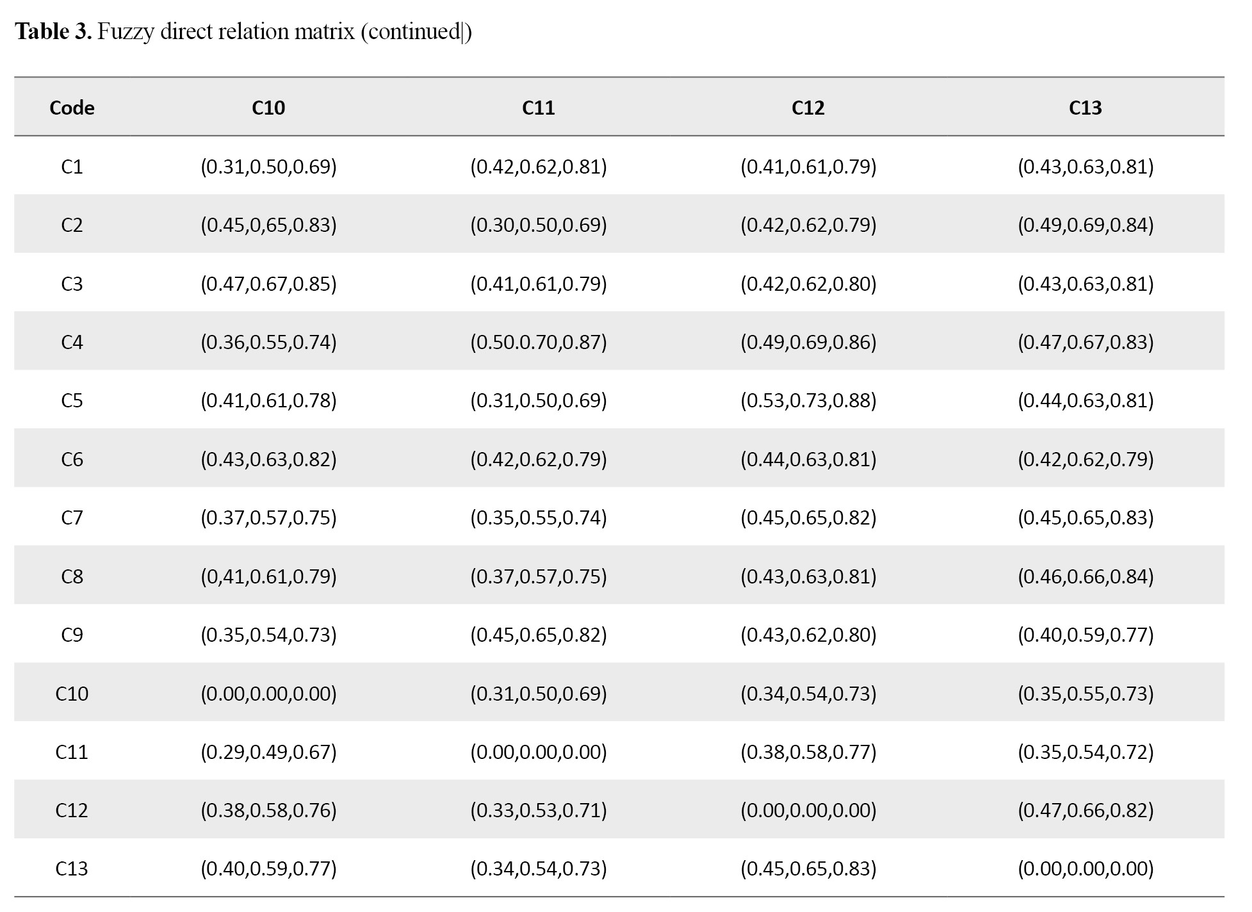Select cell (0.42,0.62,0.79) under C13 in row C6
The width and height of the screenshot is (1252, 912).
[1085, 459]
